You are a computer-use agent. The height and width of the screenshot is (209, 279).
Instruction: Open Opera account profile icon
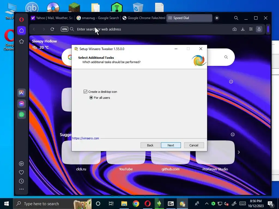coord(259,29)
